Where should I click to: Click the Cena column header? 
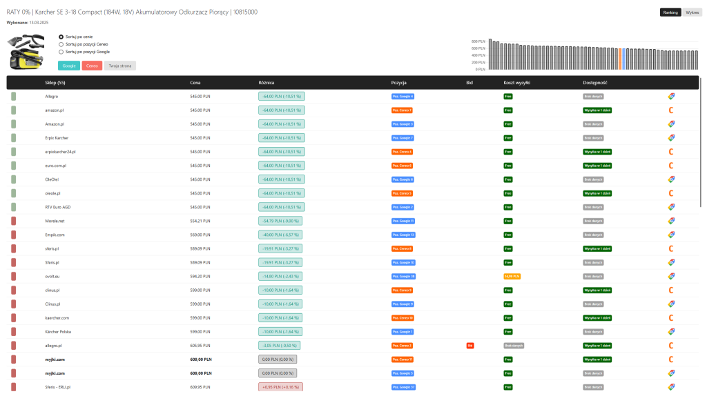(x=195, y=83)
